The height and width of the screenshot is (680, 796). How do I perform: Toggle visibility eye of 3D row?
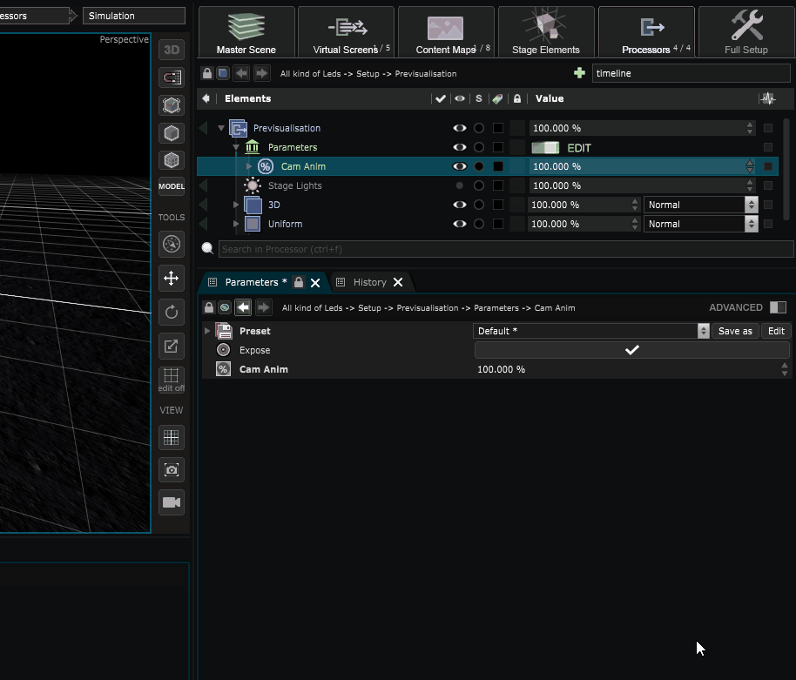[460, 205]
